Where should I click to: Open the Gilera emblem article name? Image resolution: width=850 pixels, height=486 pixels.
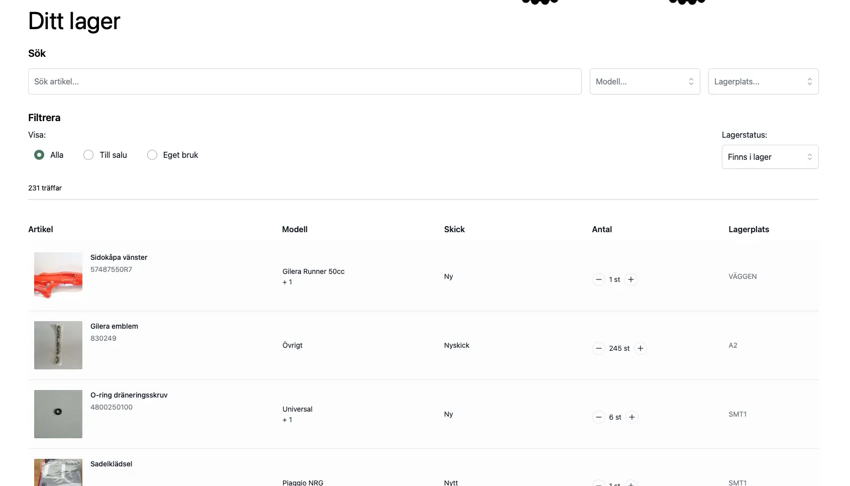pos(114,326)
